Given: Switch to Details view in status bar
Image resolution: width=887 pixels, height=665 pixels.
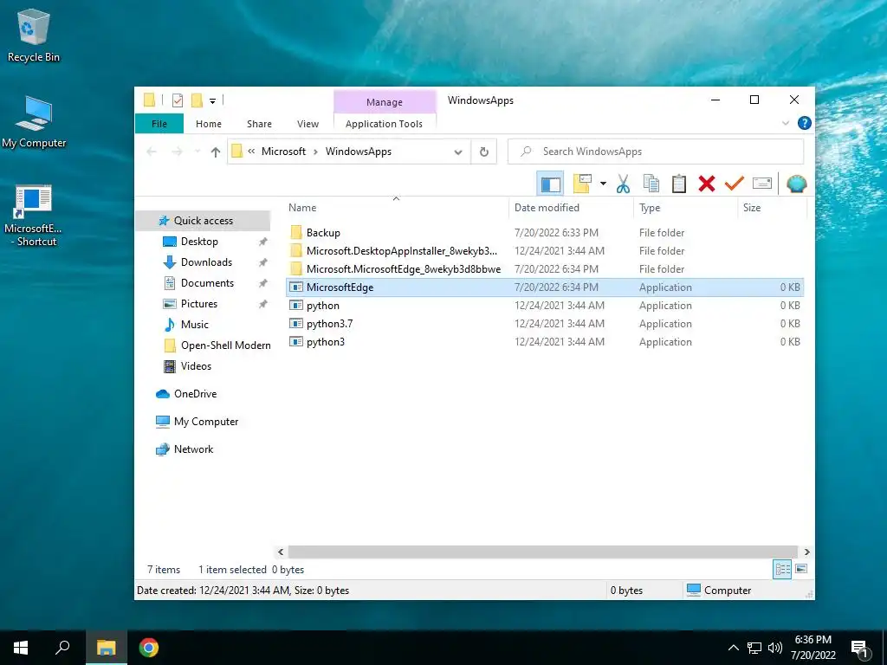Looking at the screenshot, I should point(782,569).
